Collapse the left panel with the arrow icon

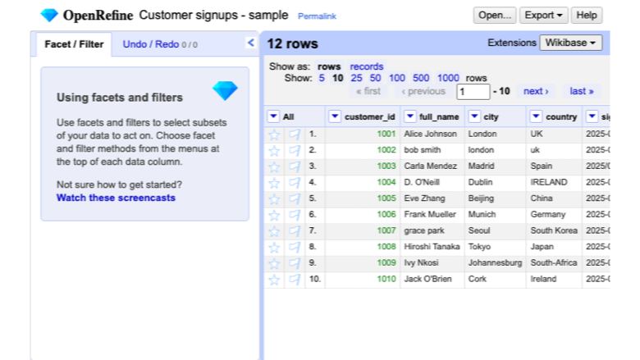[250, 43]
